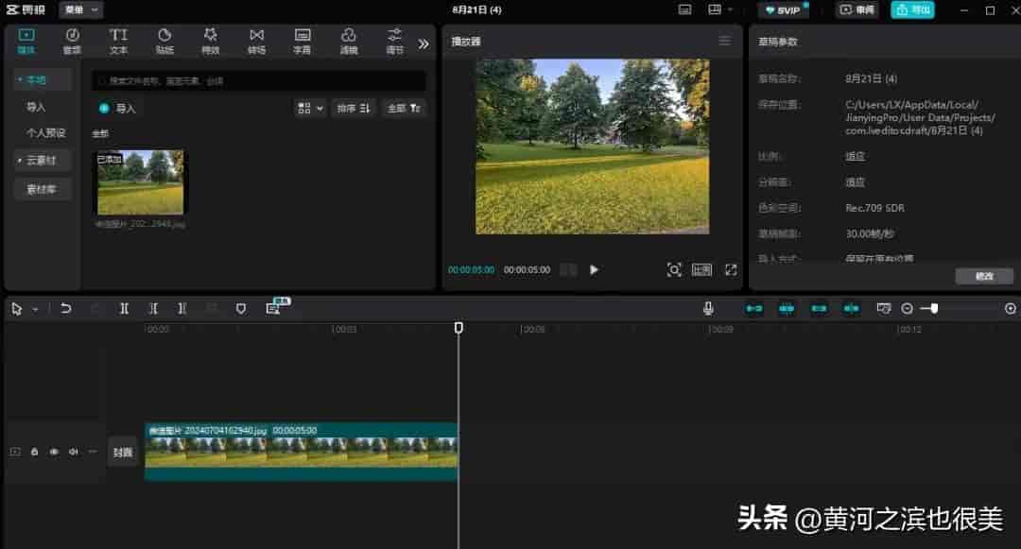Delete right of playhead tool
This screenshot has width=1021, height=549.
pyautogui.click(x=182, y=309)
